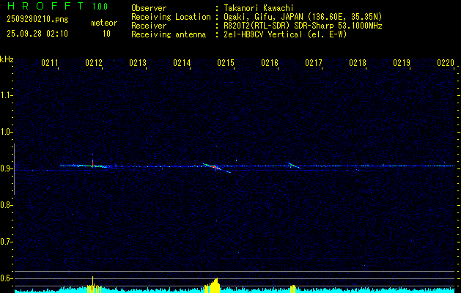The image size is (461, 293).
Task: Select observer name Takanori Kawachi
Action: 259,8
